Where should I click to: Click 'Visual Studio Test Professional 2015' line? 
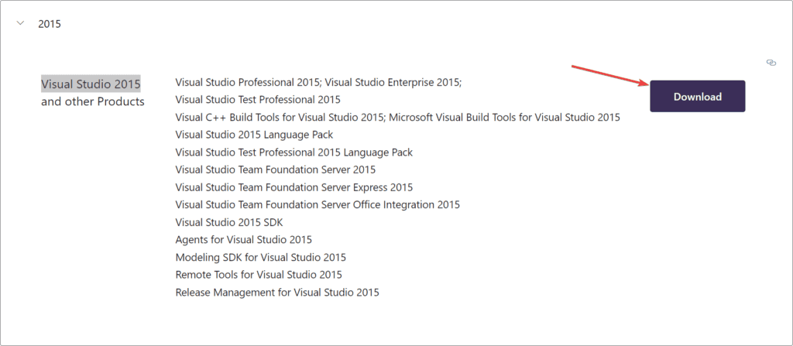coord(258,100)
